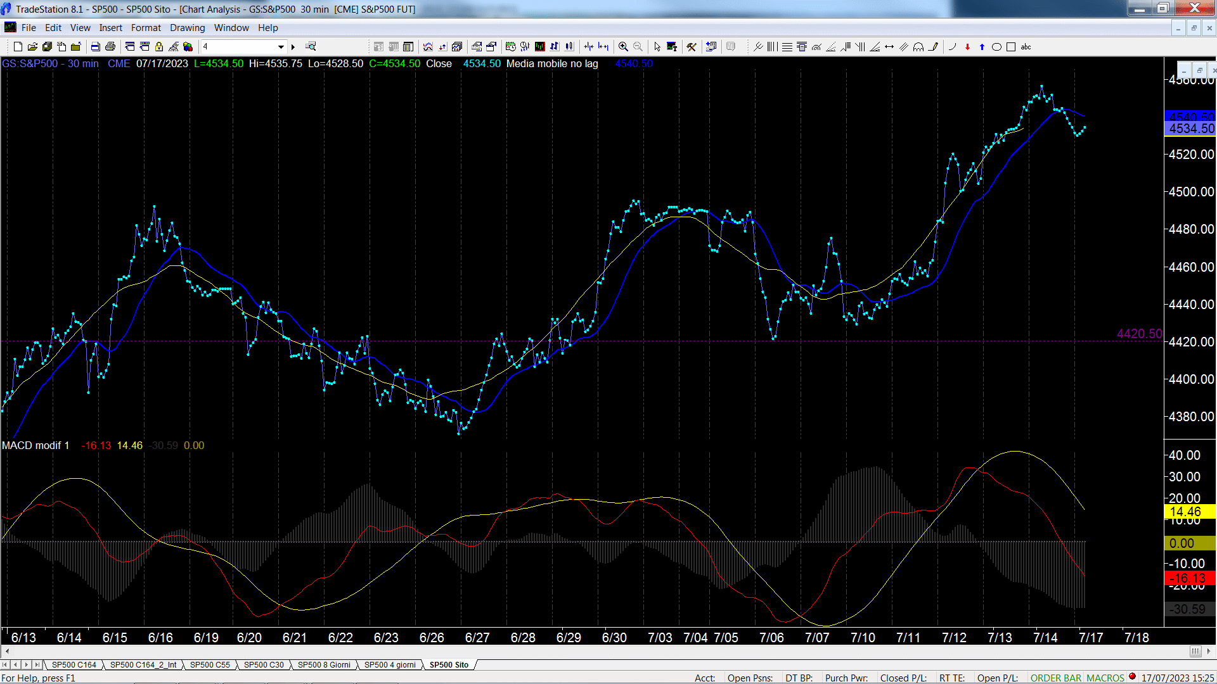Image resolution: width=1217 pixels, height=684 pixels.
Task: Open the View menu
Action: tap(80, 28)
